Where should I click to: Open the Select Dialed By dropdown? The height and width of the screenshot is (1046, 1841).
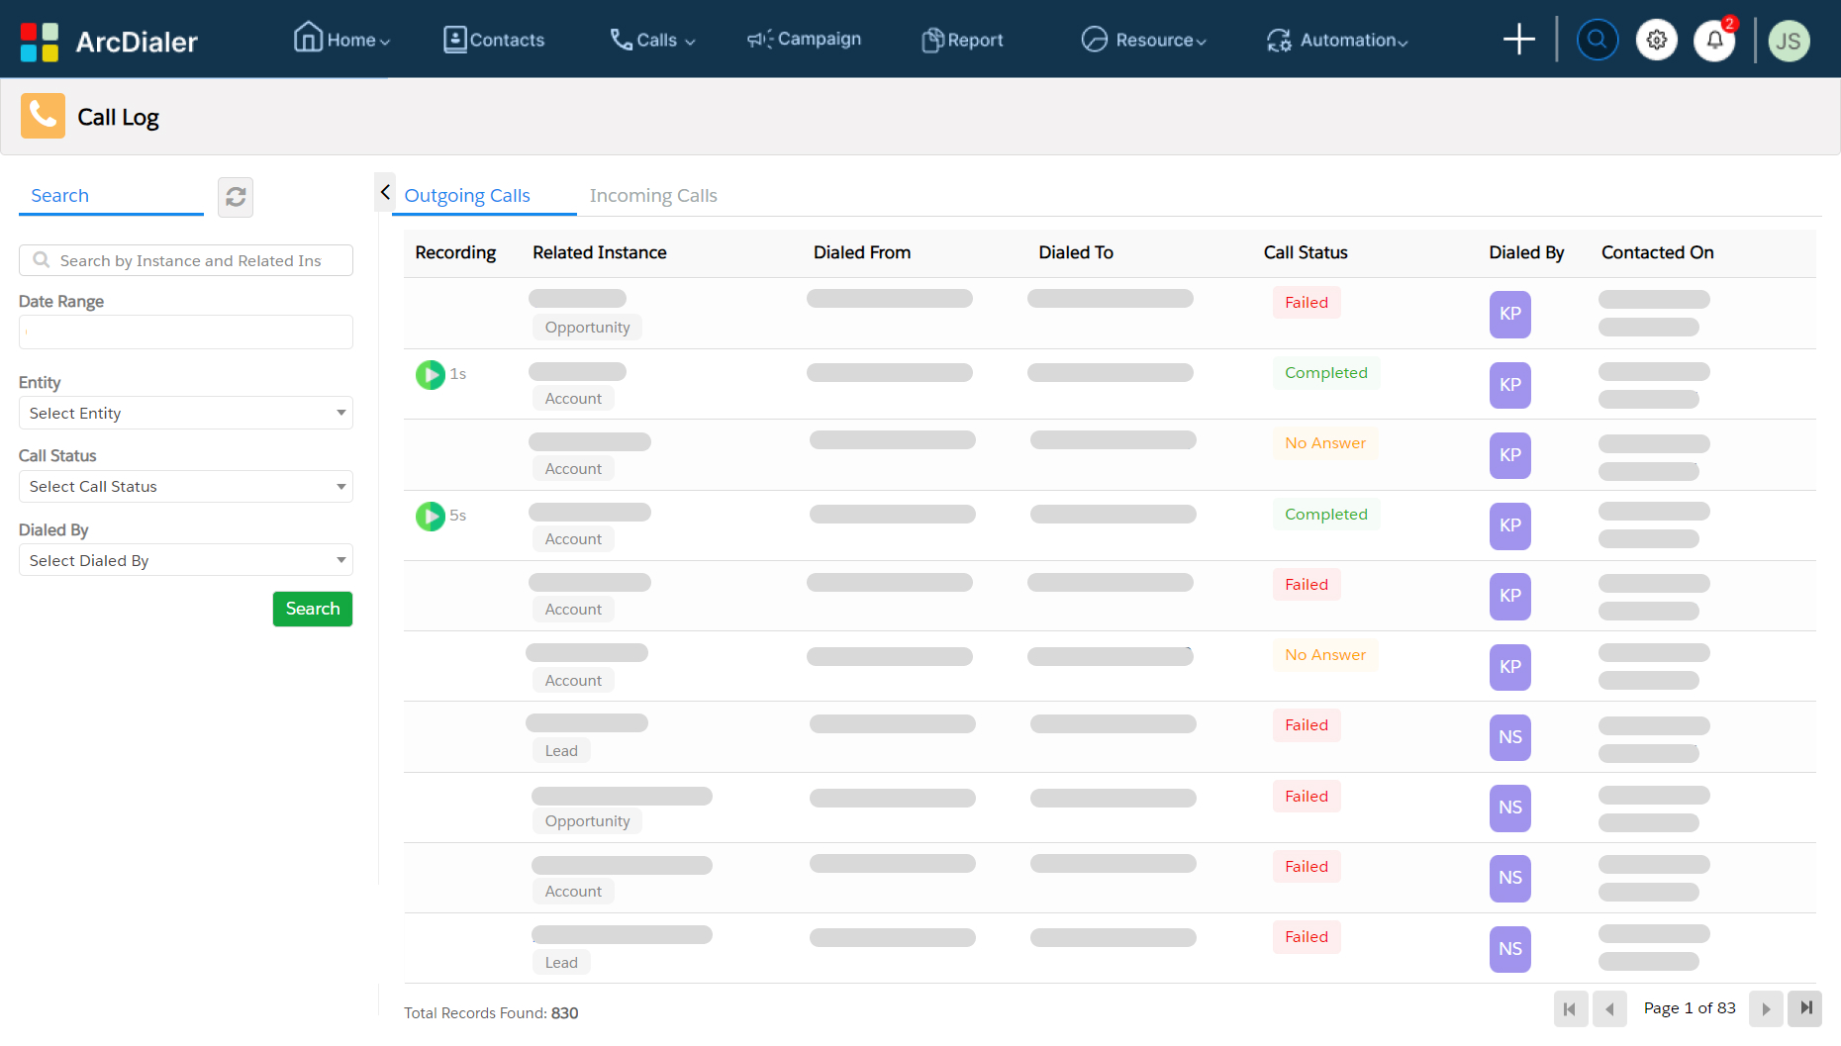tap(185, 560)
